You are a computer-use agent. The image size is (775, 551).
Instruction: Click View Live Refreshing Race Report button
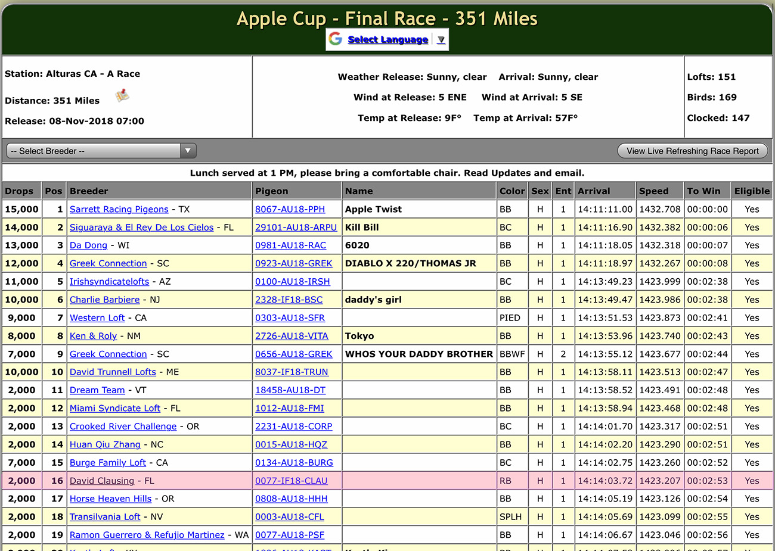point(692,151)
